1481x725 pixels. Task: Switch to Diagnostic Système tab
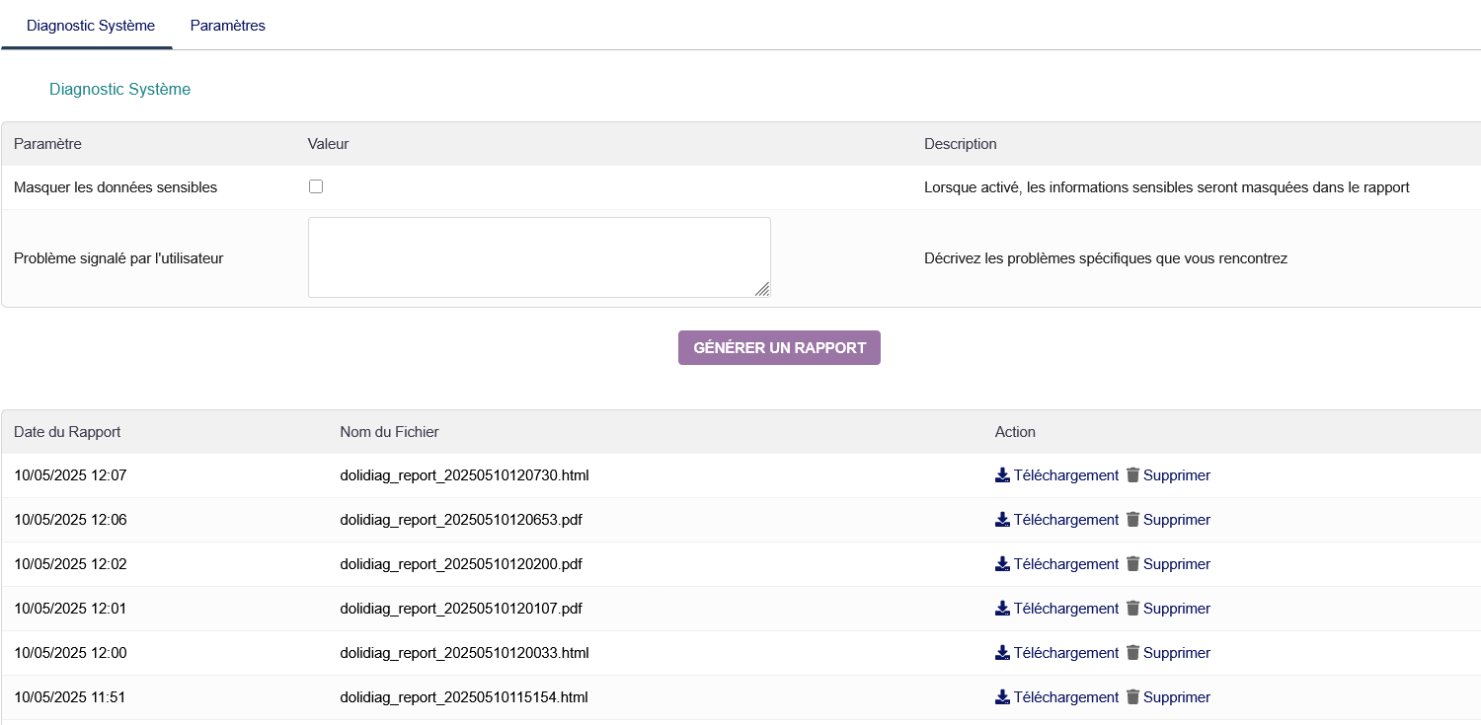coord(91,26)
